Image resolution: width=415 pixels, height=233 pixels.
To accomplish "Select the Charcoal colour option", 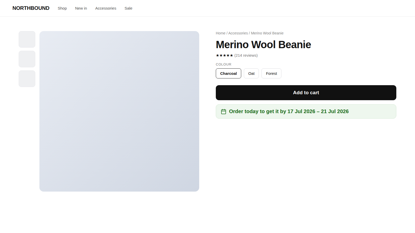I will [x=229, y=74].
